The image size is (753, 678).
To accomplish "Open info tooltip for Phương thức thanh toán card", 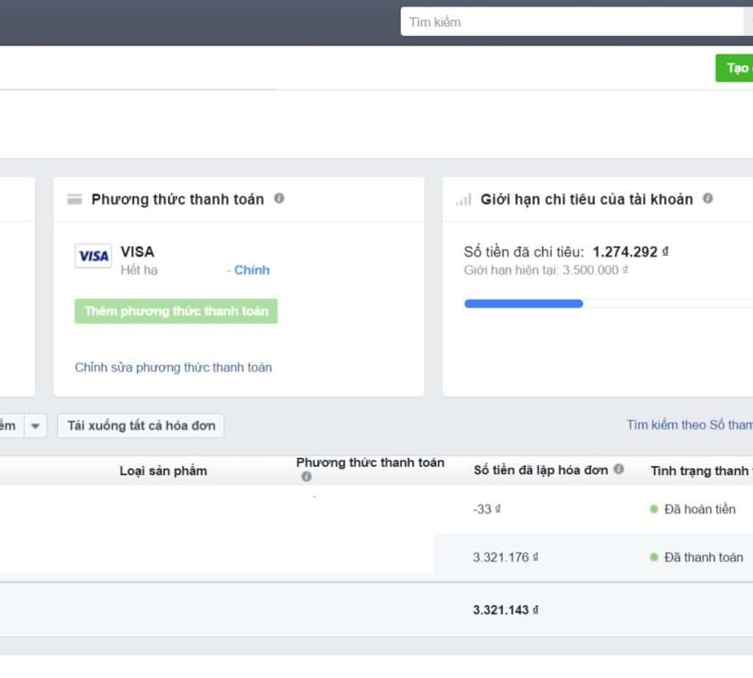I will 279,198.
